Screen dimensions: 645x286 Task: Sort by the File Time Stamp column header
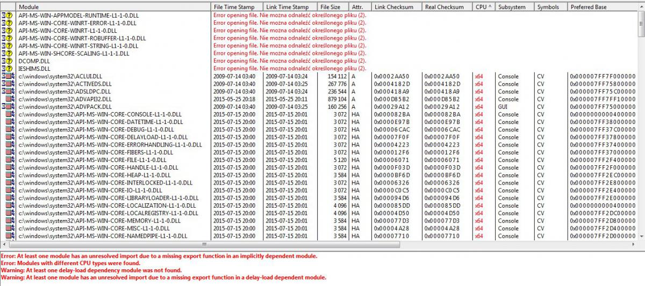[236, 7]
